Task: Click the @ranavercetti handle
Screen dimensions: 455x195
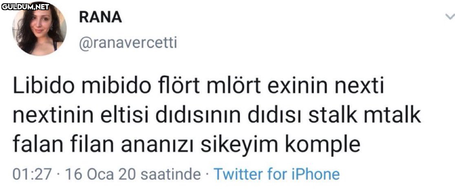Action: click(x=127, y=42)
